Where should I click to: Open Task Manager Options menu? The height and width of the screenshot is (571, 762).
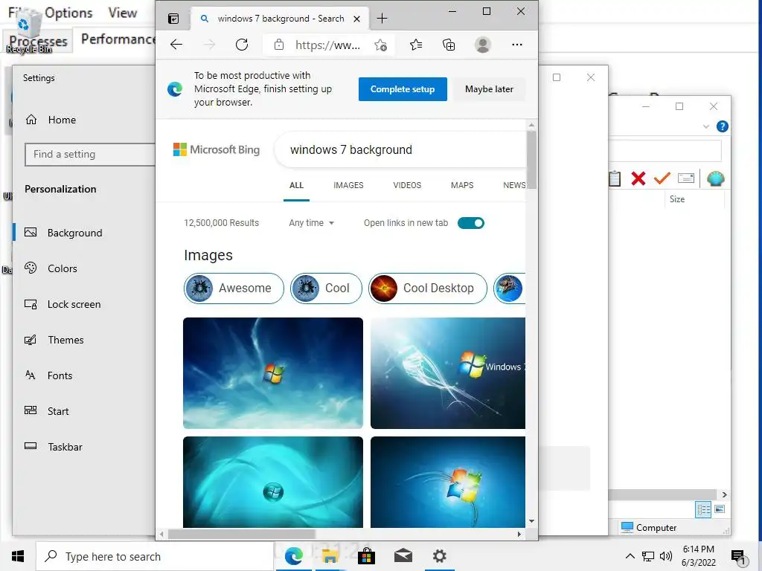68,13
